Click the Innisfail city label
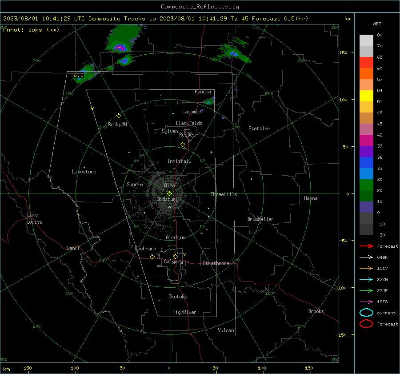Viewport: 400px width, 374px height. 179,161
